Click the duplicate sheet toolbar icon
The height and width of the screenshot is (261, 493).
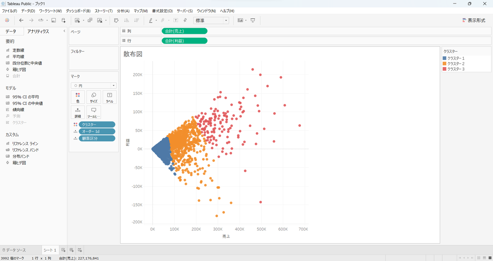pyautogui.click(x=90, y=20)
